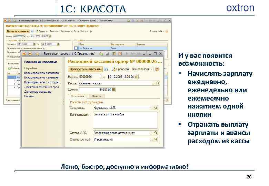Click the orange back arrow in the cash order title bar
The image size is (269, 186).
30,54
